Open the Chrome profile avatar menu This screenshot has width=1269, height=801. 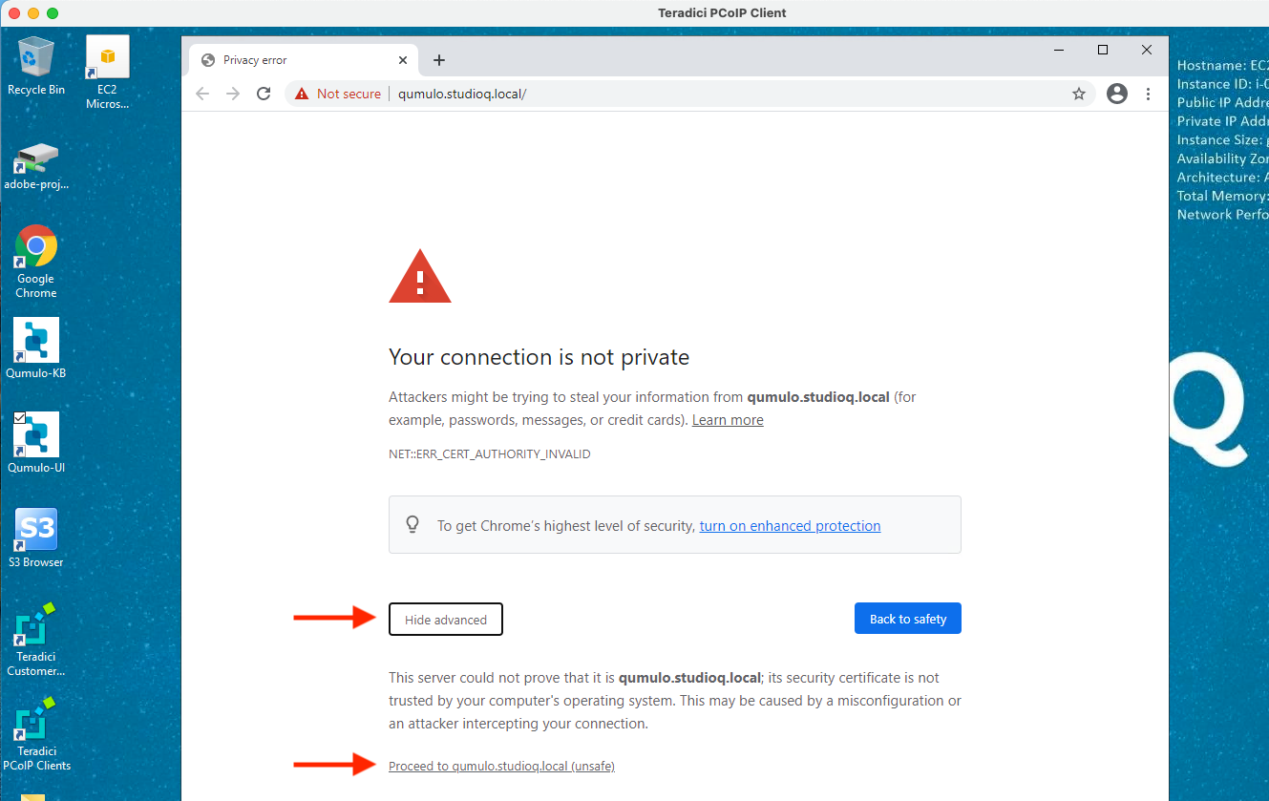click(1116, 94)
